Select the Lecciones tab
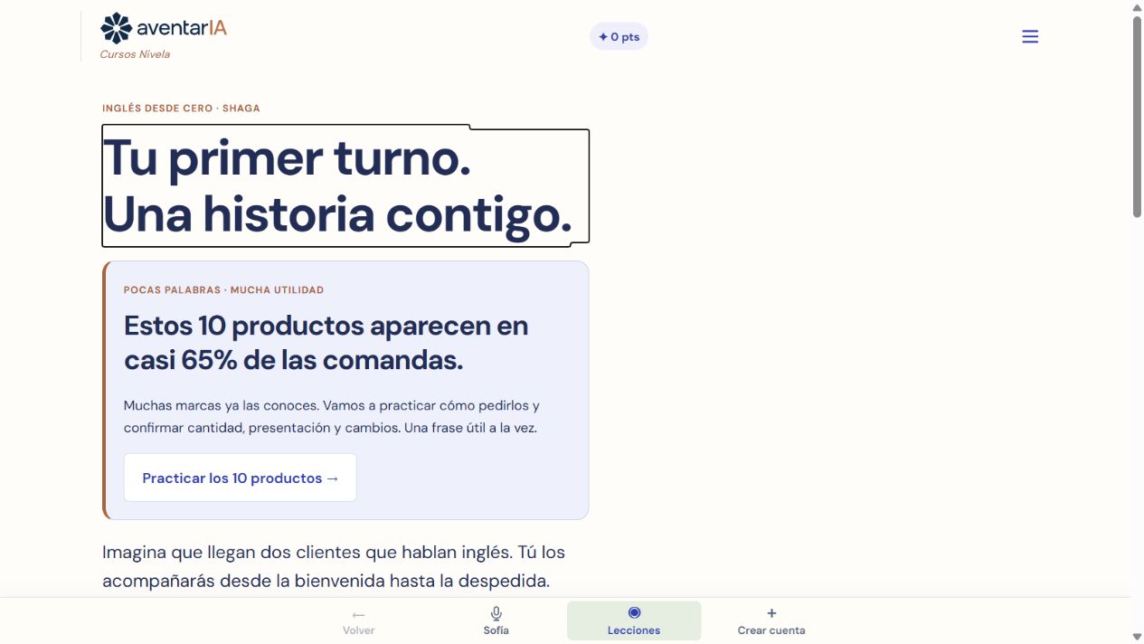 coord(634,620)
